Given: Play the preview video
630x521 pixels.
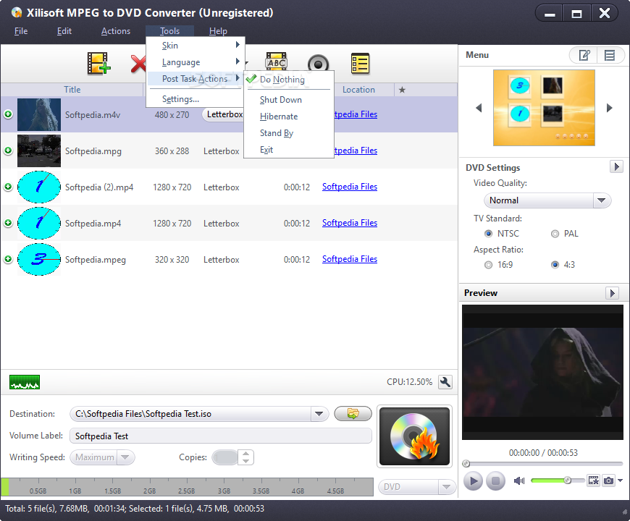Looking at the screenshot, I should (474, 480).
